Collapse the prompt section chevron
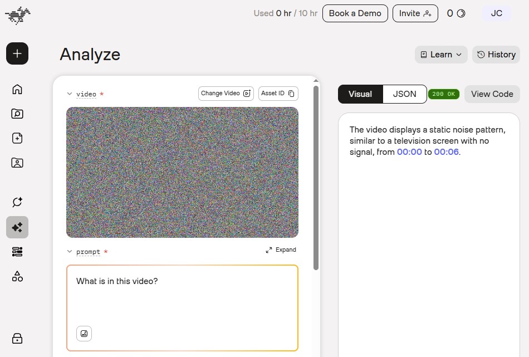The height and width of the screenshot is (357, 529). [x=70, y=251]
